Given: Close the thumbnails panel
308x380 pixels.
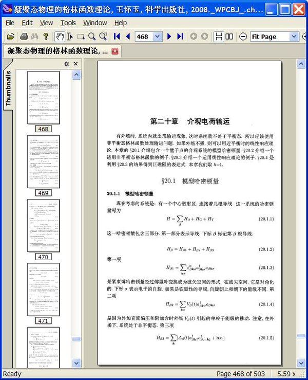Looking at the screenshot, I should (x=76, y=64).
